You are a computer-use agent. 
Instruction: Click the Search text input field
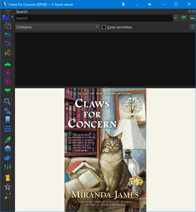(x=94, y=18)
